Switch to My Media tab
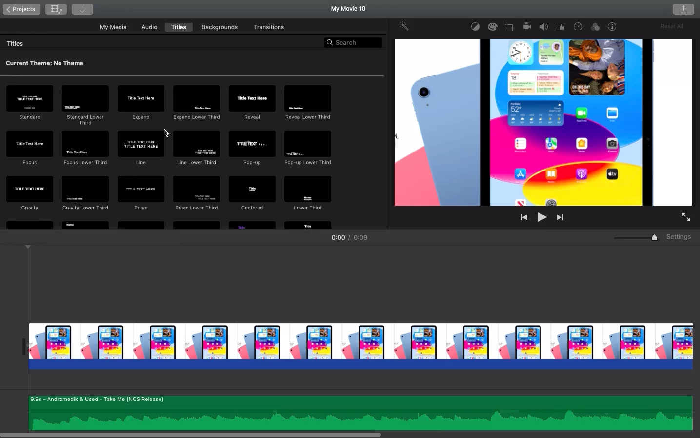The image size is (700, 438). click(113, 27)
